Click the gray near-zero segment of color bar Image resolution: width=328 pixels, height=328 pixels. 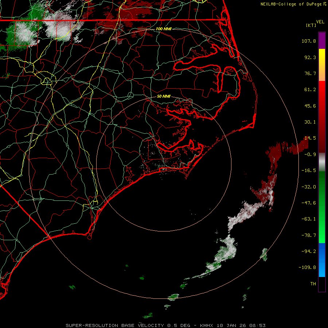(x=322, y=162)
